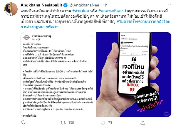Like the tweet with the heart icon
The width and height of the screenshot is (176, 128).
coord(103,123)
